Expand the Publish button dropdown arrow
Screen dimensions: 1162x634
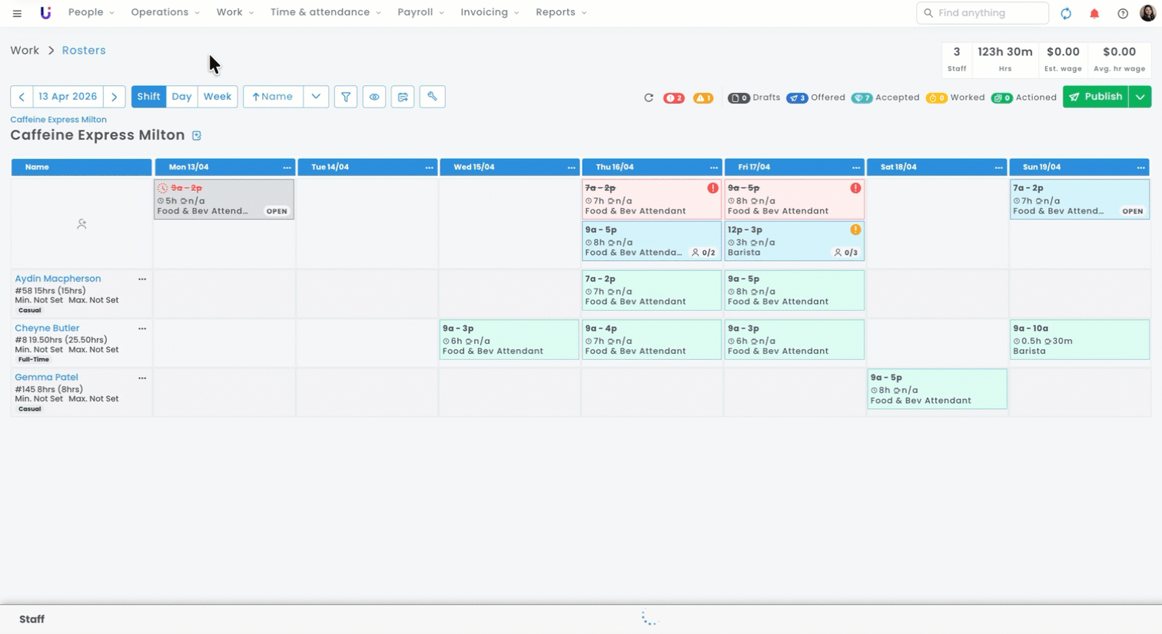pos(1140,97)
